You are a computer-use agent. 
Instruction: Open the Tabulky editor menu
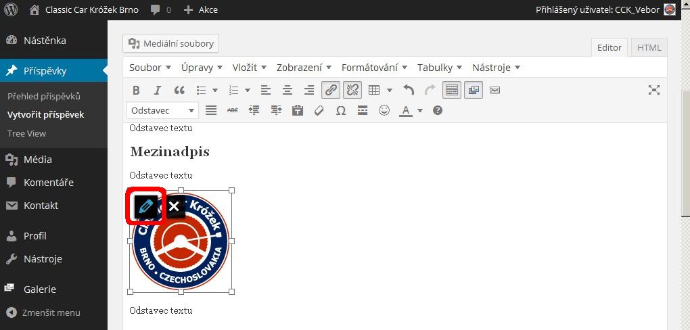(440, 68)
